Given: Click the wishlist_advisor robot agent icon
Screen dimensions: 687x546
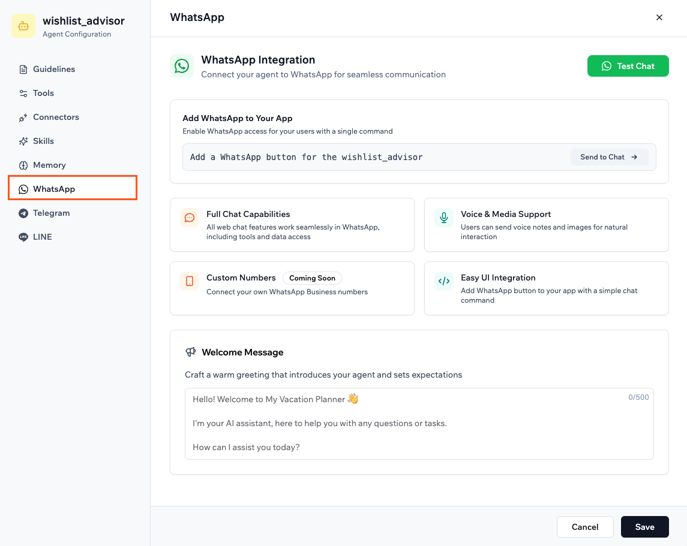Looking at the screenshot, I should point(23,26).
